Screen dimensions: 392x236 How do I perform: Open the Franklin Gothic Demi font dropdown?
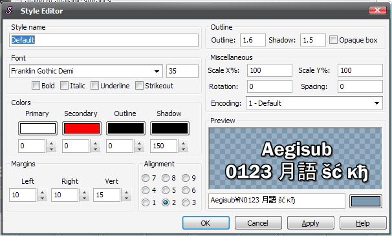157,72
